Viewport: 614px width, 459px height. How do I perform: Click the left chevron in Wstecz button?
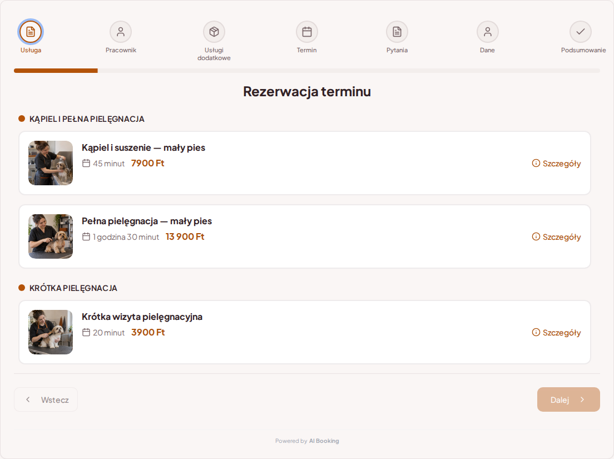(x=28, y=399)
